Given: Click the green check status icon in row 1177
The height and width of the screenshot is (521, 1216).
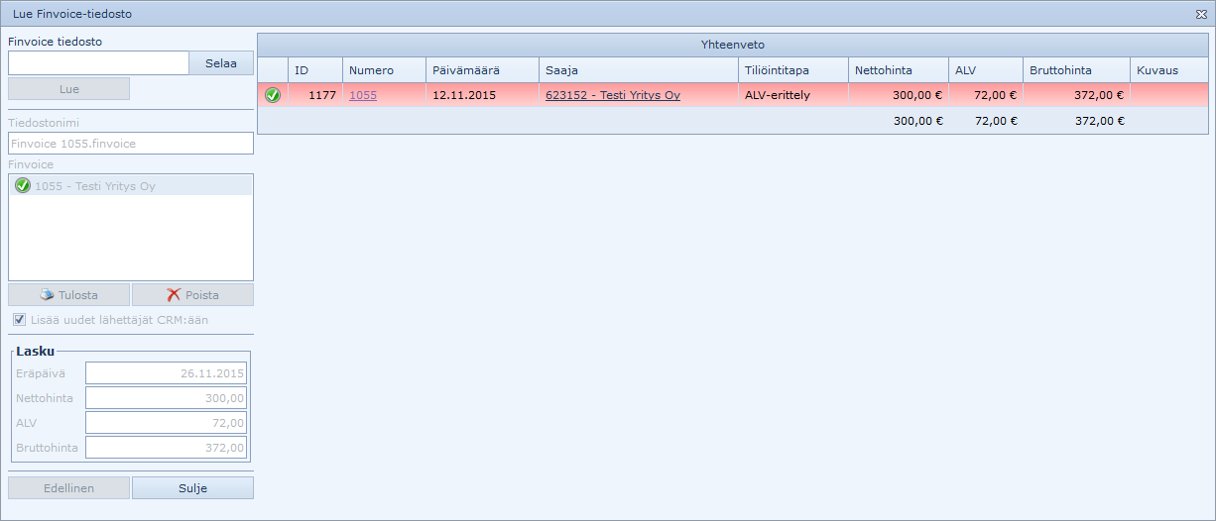Looking at the screenshot, I should coord(273,96).
